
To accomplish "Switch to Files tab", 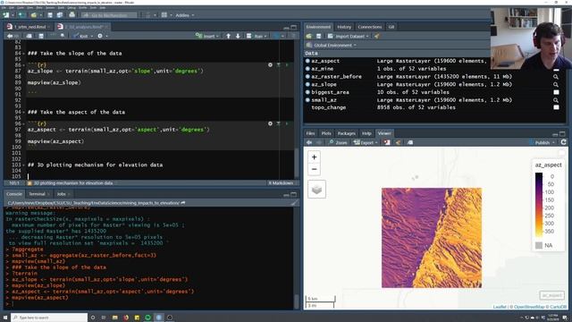I will (x=310, y=133).
